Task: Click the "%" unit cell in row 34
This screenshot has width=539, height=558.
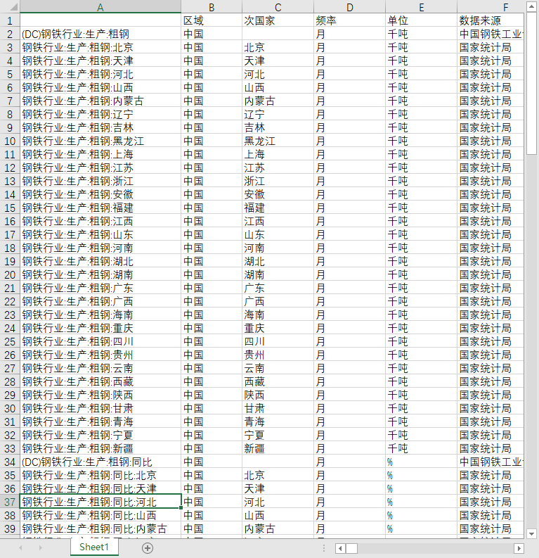Action: point(422,462)
